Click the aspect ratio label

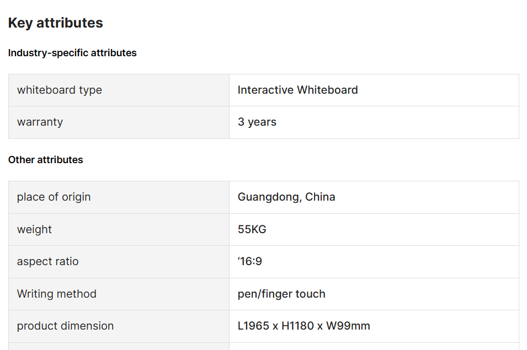(x=47, y=261)
